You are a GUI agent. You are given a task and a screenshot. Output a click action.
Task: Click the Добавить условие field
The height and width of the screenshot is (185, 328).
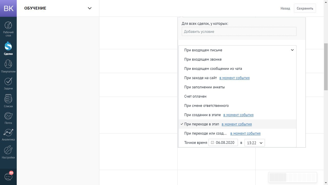pos(239,32)
